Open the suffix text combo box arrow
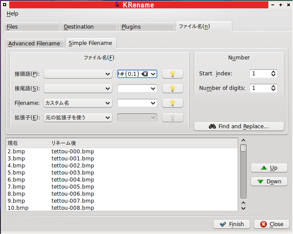This screenshot has width=293, height=234. [153, 89]
